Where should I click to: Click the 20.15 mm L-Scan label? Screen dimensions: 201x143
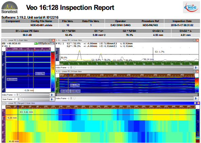click(12, 79)
